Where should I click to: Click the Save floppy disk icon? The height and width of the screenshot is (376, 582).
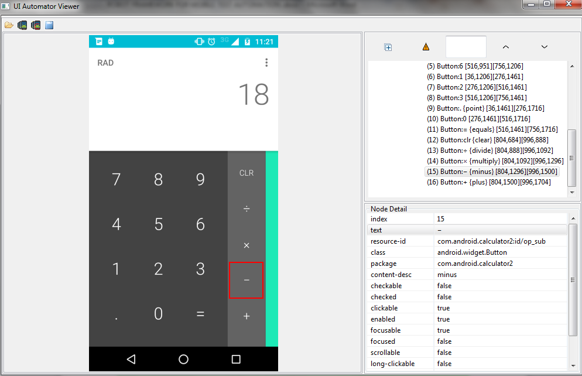coord(49,25)
